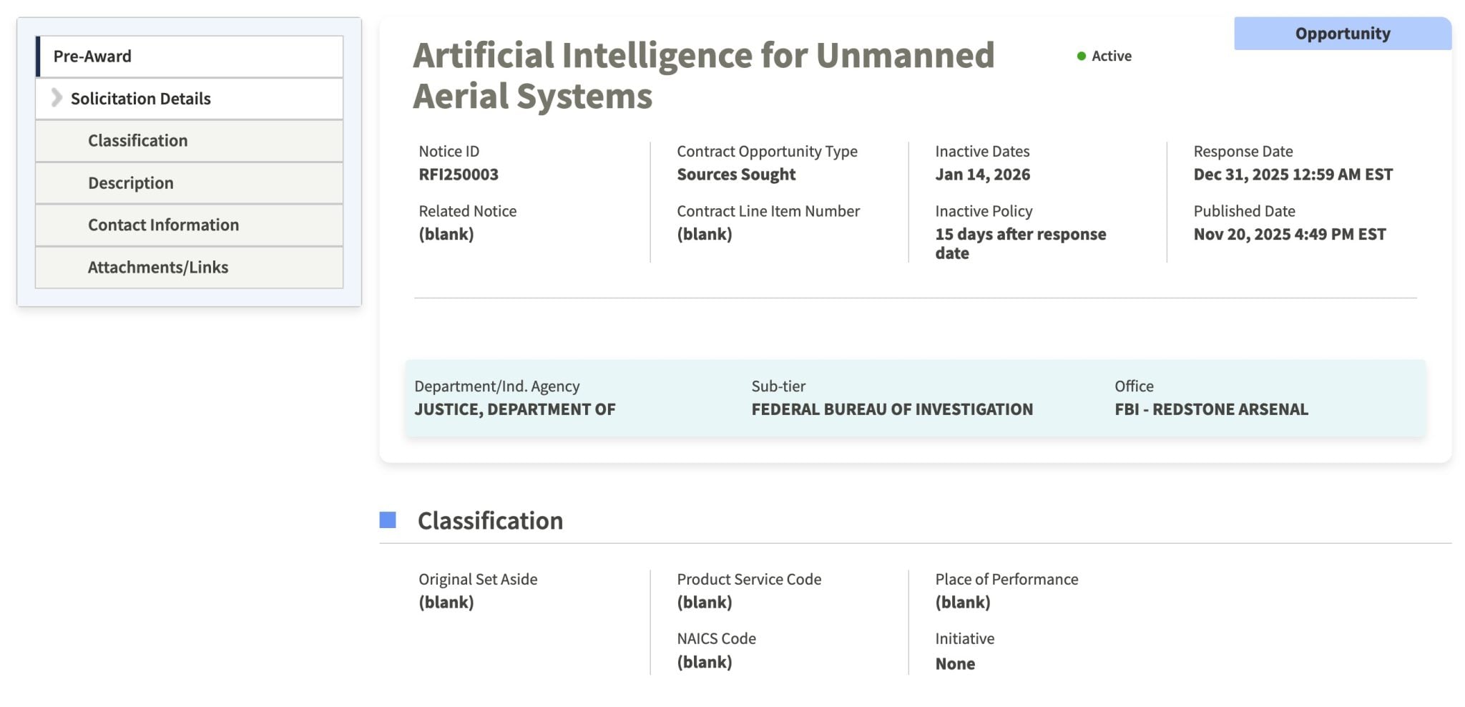Click Notice ID value RFI250003
Image resolution: width=1465 pixels, height=707 pixels.
tap(459, 175)
